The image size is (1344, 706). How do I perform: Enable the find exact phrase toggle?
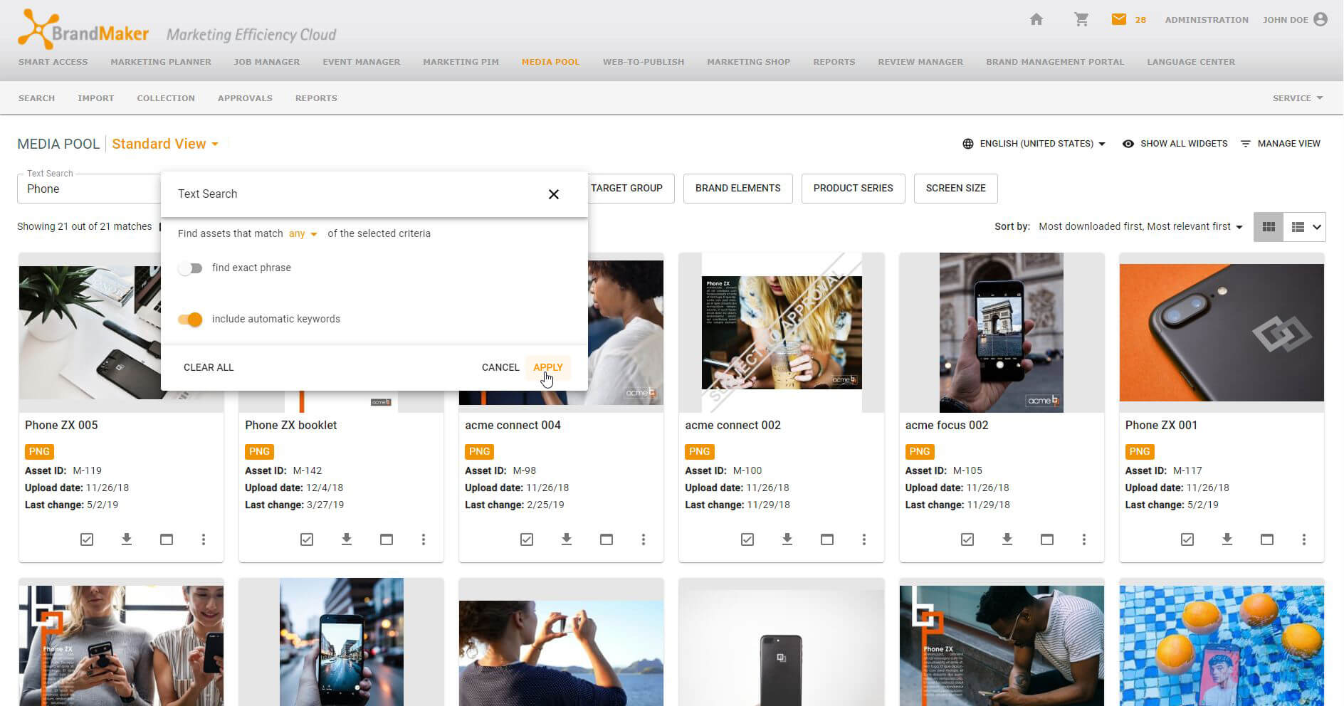click(191, 268)
